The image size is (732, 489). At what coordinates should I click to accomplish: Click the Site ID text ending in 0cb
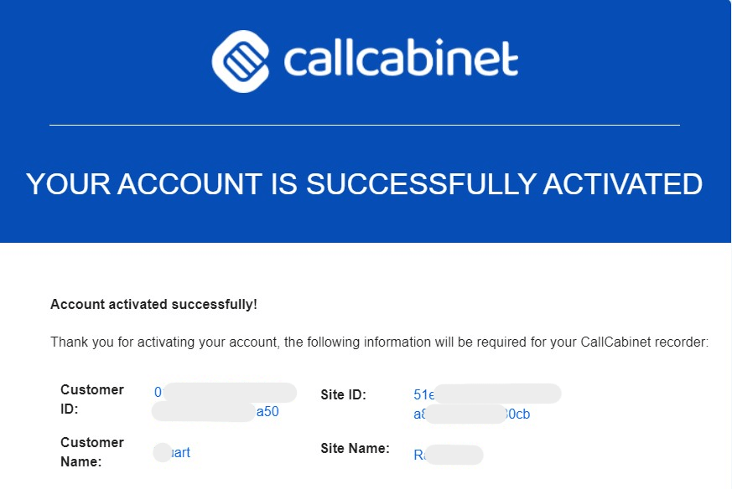coord(518,414)
